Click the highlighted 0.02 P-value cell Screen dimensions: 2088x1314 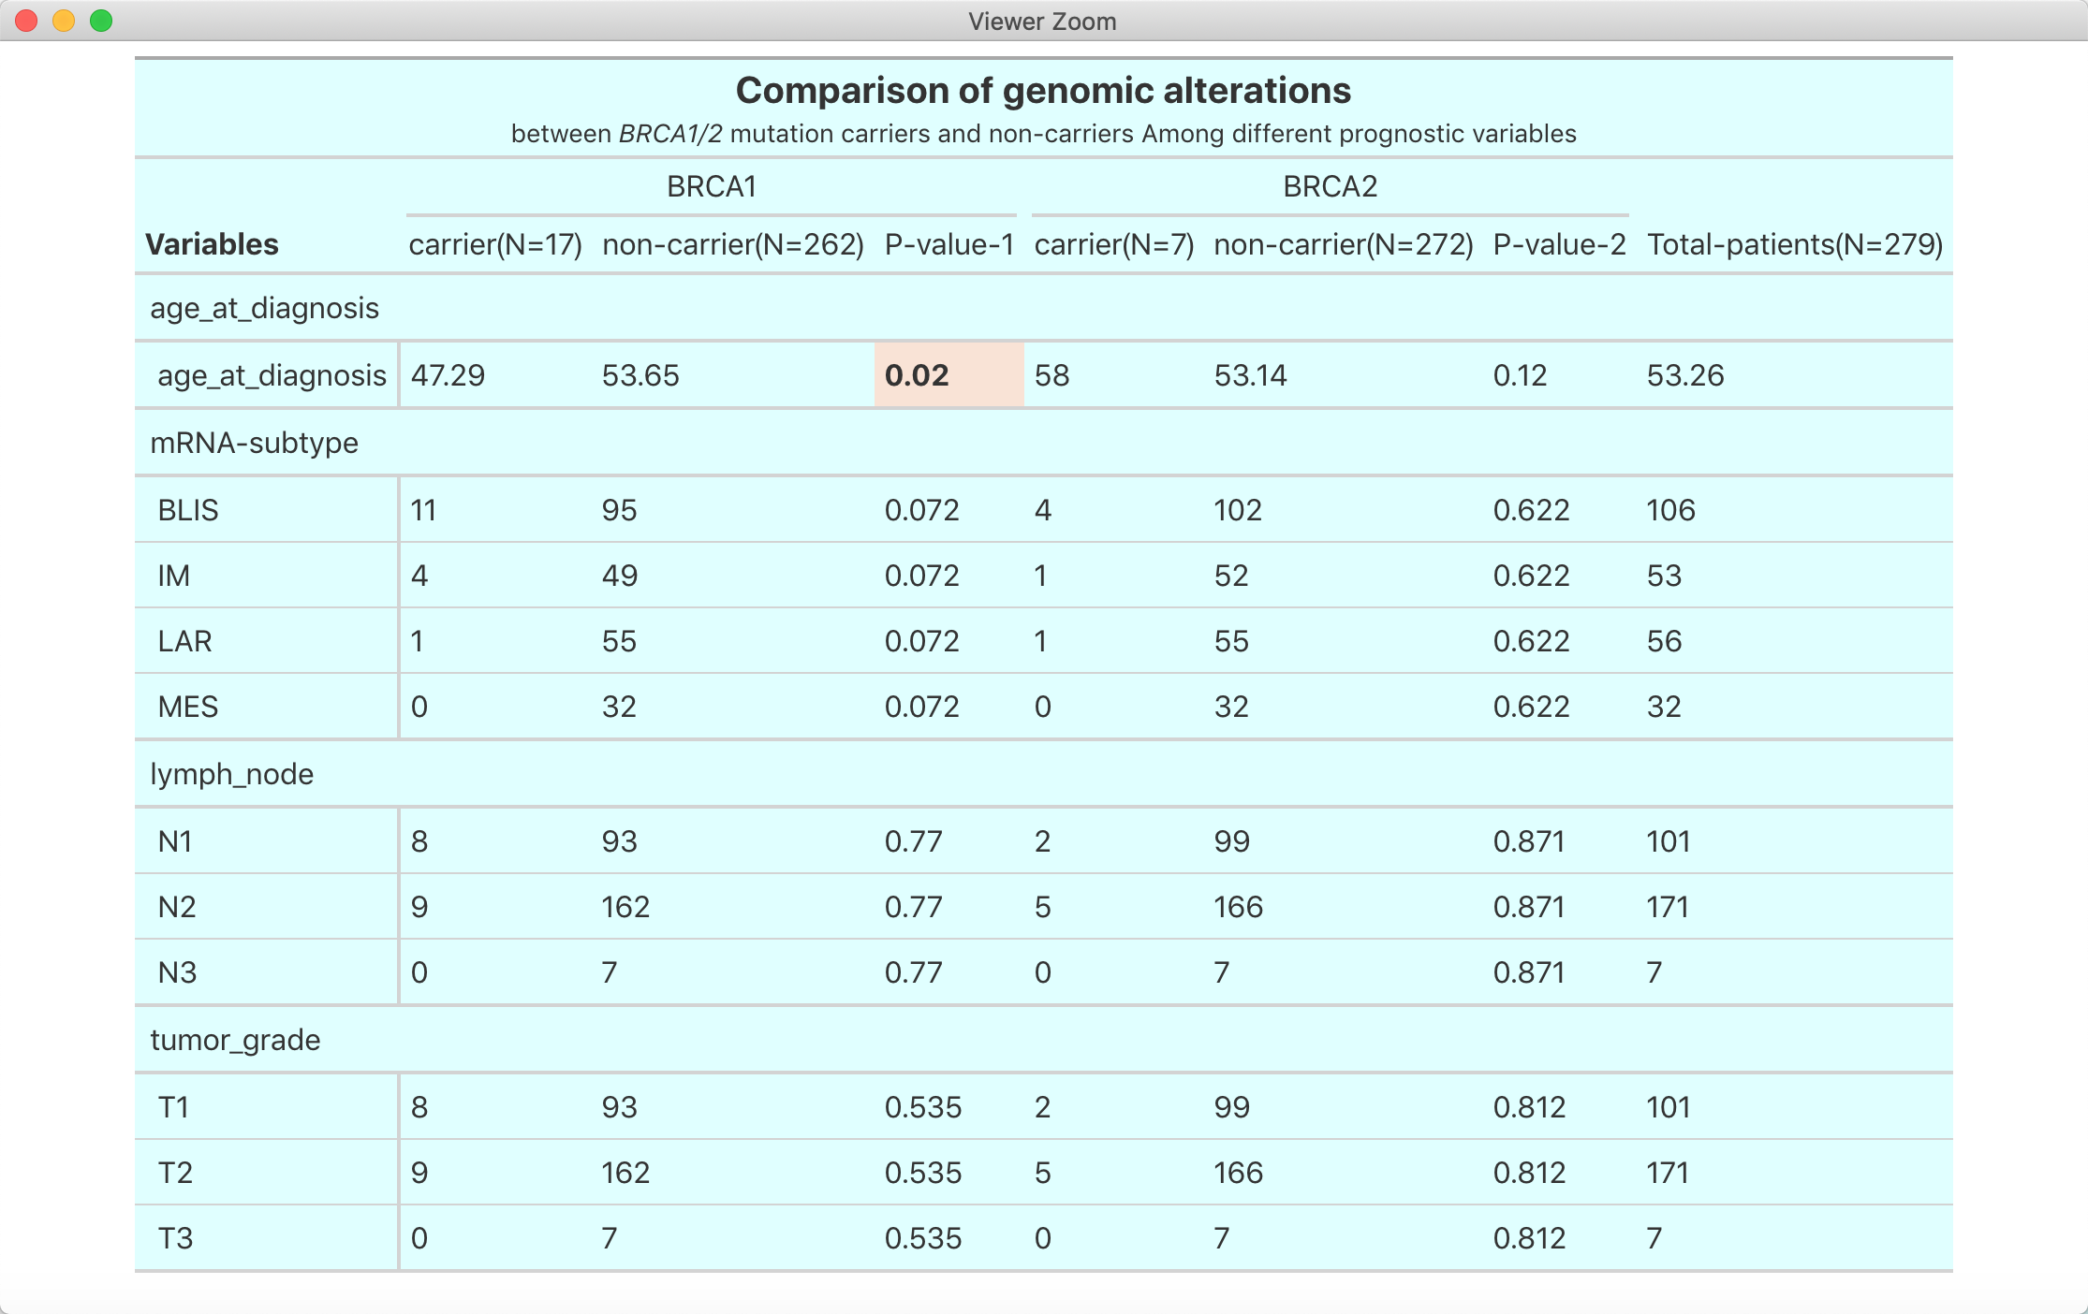[x=948, y=375]
